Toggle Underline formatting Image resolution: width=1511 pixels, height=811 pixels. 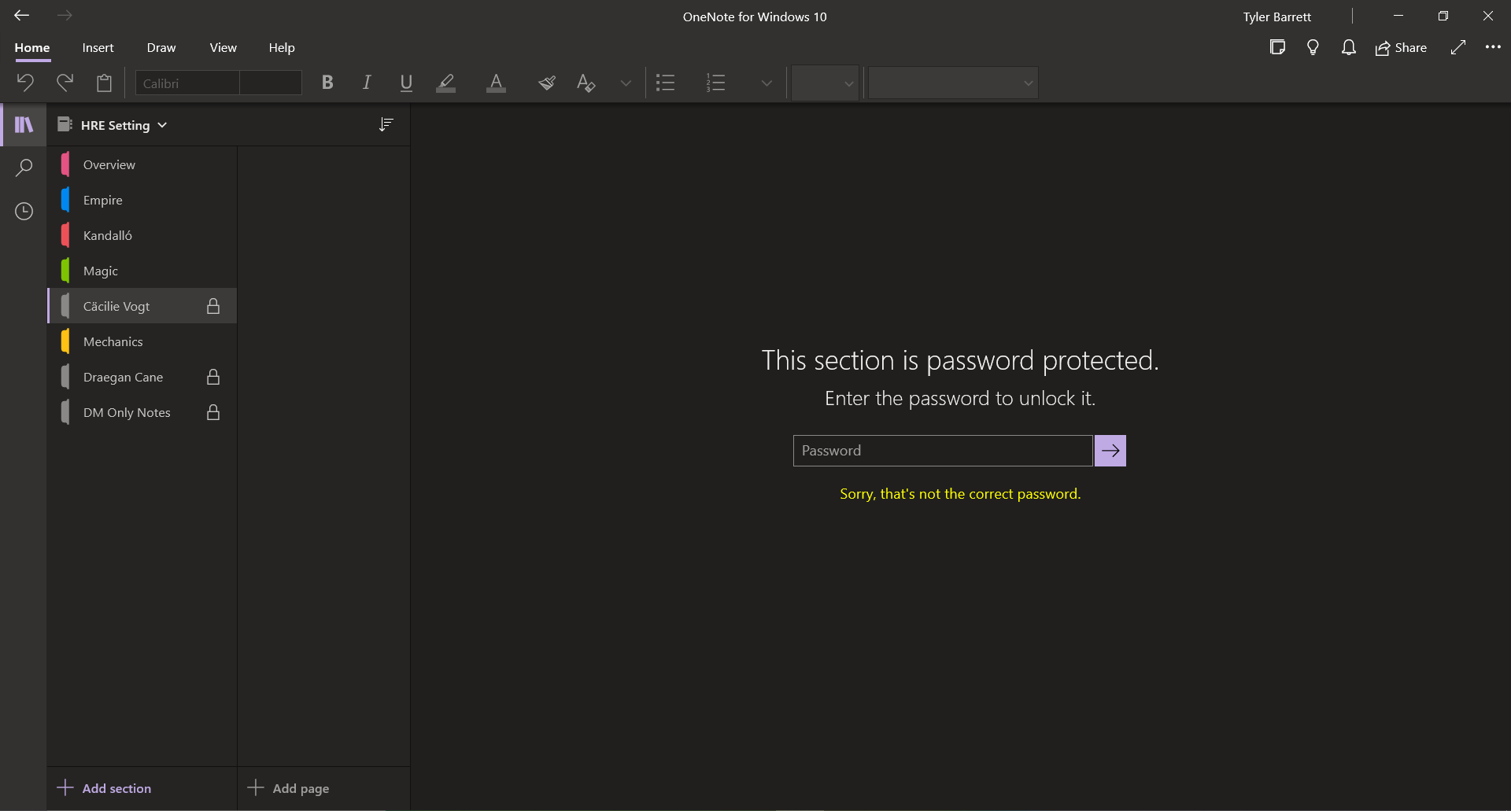[x=406, y=83]
